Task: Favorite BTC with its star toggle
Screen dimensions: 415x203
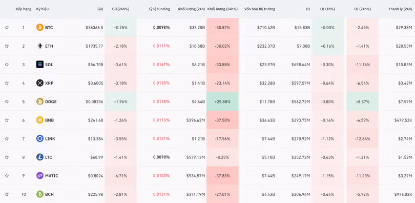Action: (x=7, y=27)
